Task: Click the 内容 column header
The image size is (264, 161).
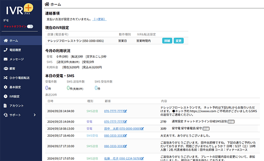Action: tap(164, 101)
